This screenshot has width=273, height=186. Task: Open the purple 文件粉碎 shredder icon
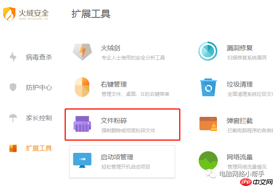pos(82,123)
